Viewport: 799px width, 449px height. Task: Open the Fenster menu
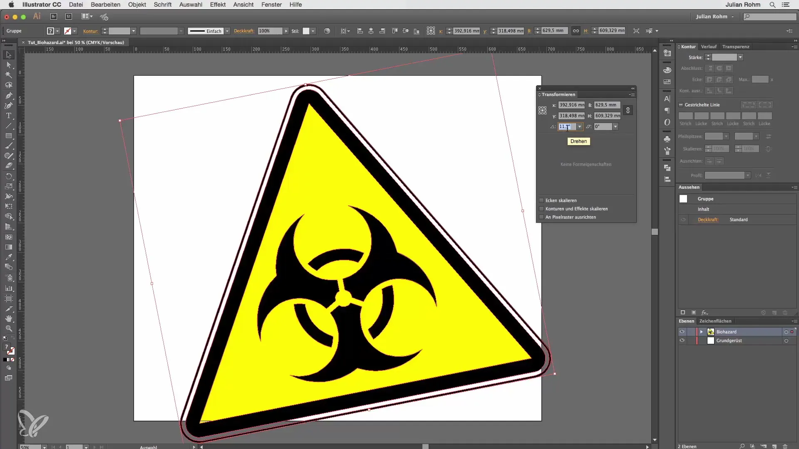pos(272,5)
